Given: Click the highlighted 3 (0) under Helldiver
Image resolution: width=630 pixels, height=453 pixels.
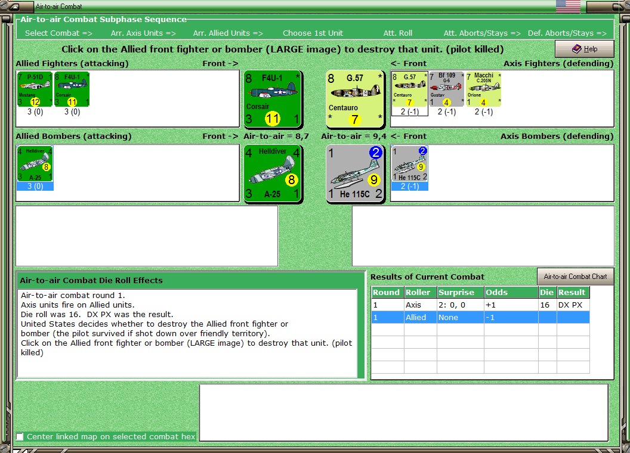Looking at the screenshot, I should [35, 187].
